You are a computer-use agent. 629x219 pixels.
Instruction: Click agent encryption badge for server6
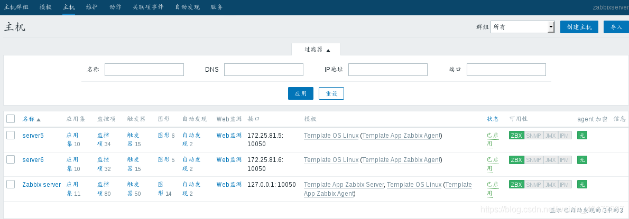click(582, 160)
